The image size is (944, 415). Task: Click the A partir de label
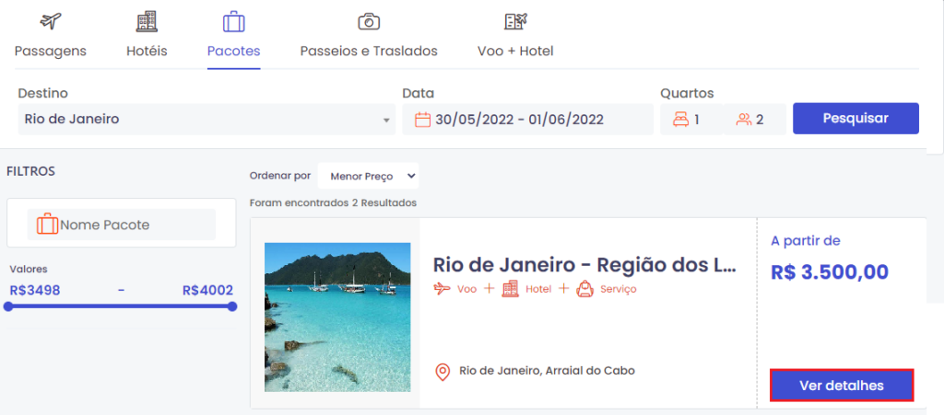pyautogui.click(x=806, y=241)
